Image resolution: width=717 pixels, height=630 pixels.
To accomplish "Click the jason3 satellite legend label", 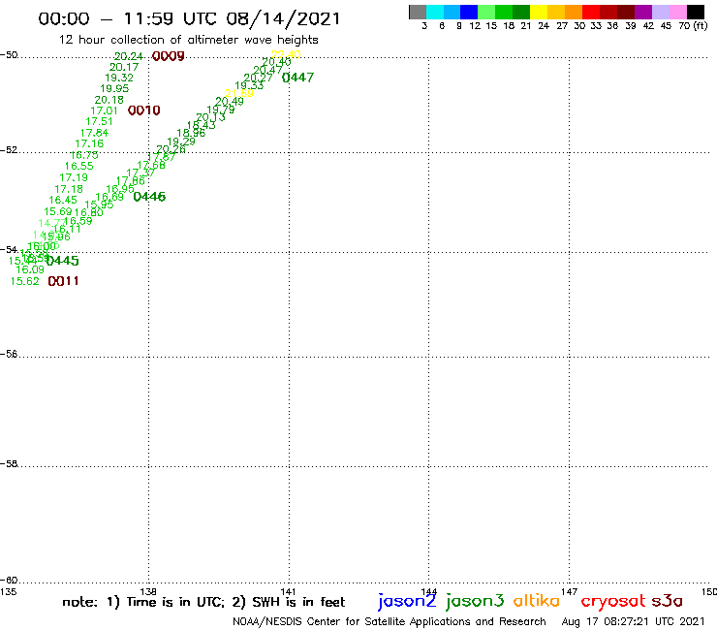I will pyautogui.click(x=475, y=601).
